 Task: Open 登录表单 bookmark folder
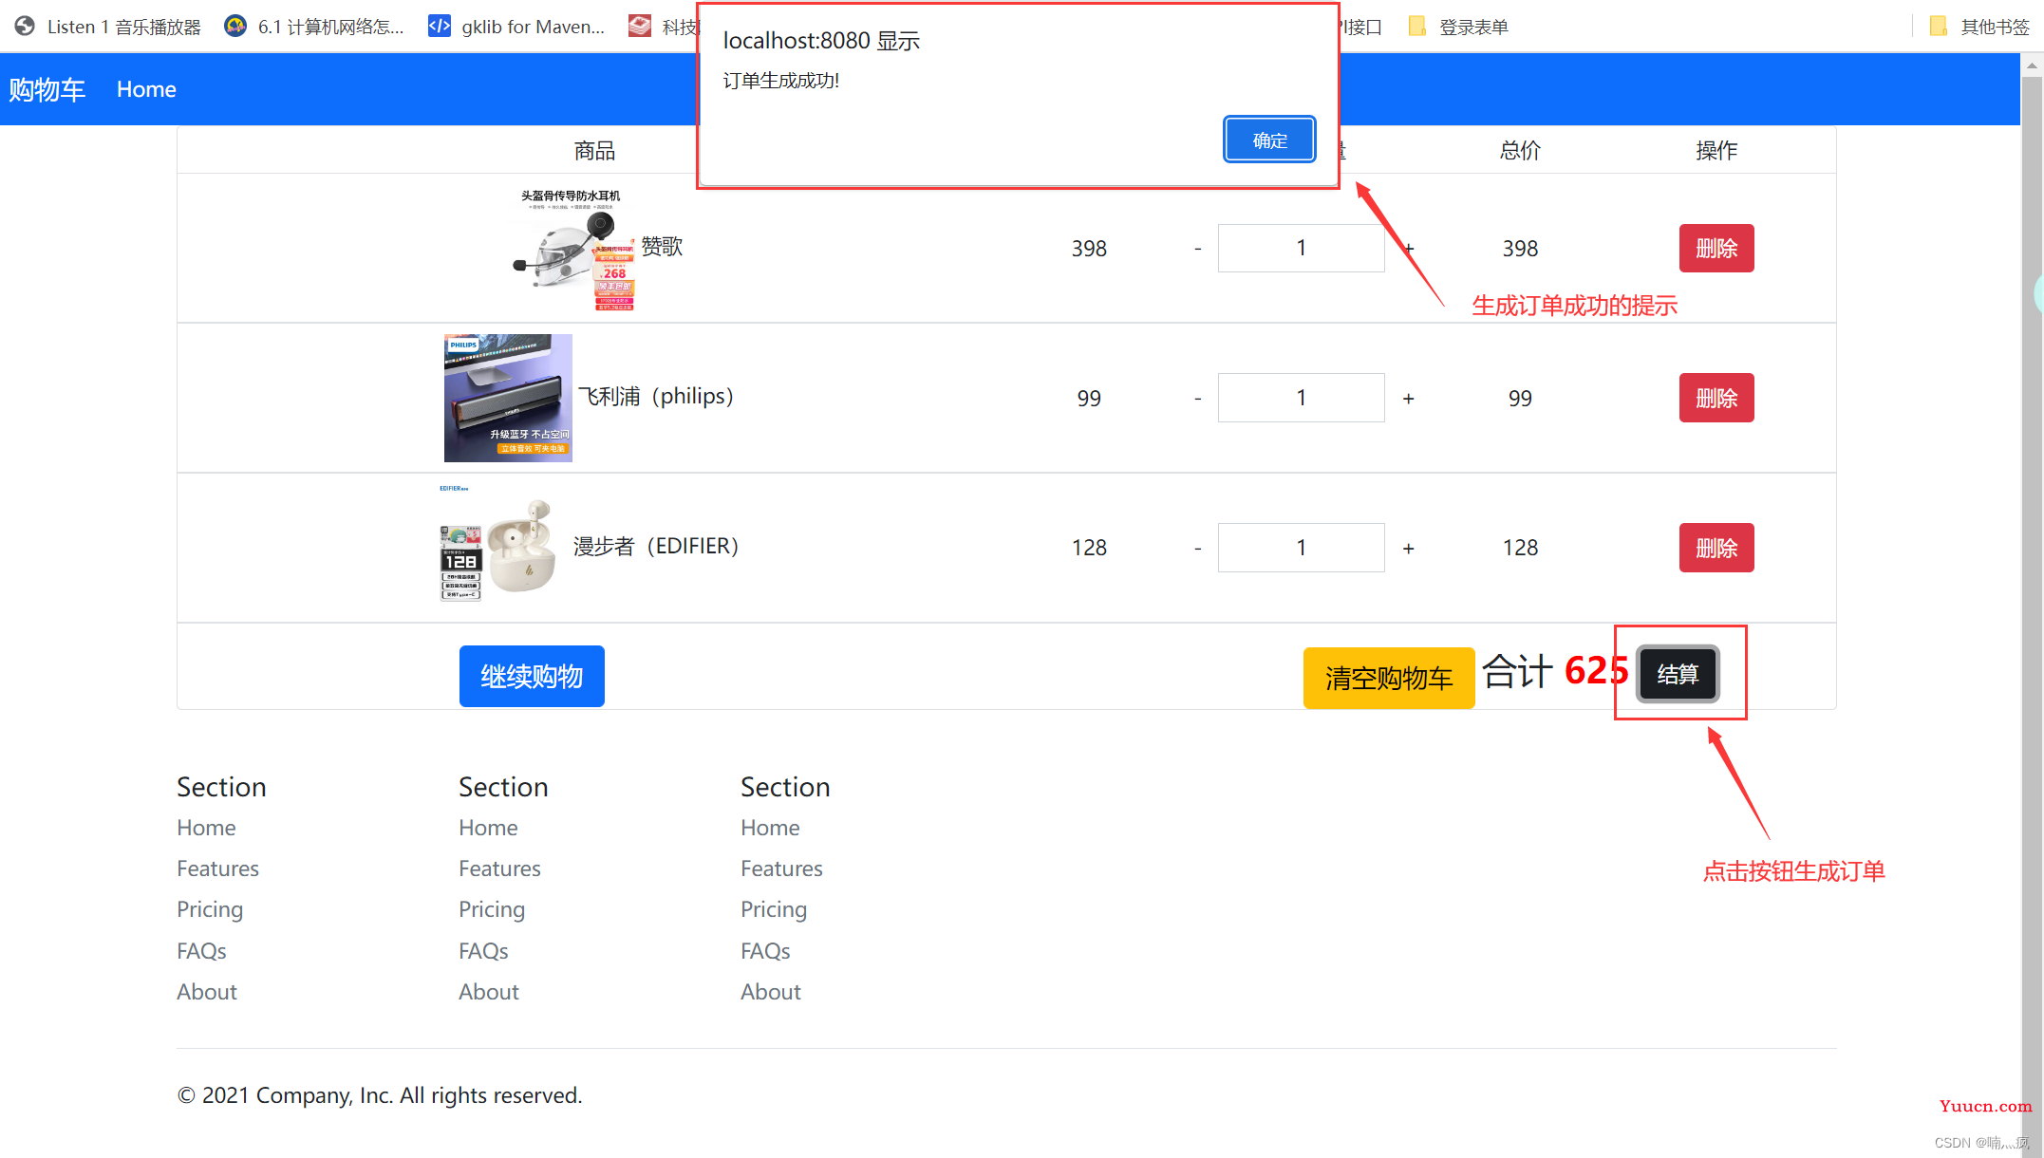(x=1458, y=27)
